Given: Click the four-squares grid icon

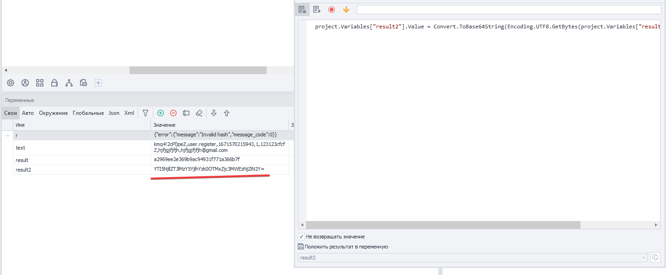Looking at the screenshot, I should pos(40,83).
